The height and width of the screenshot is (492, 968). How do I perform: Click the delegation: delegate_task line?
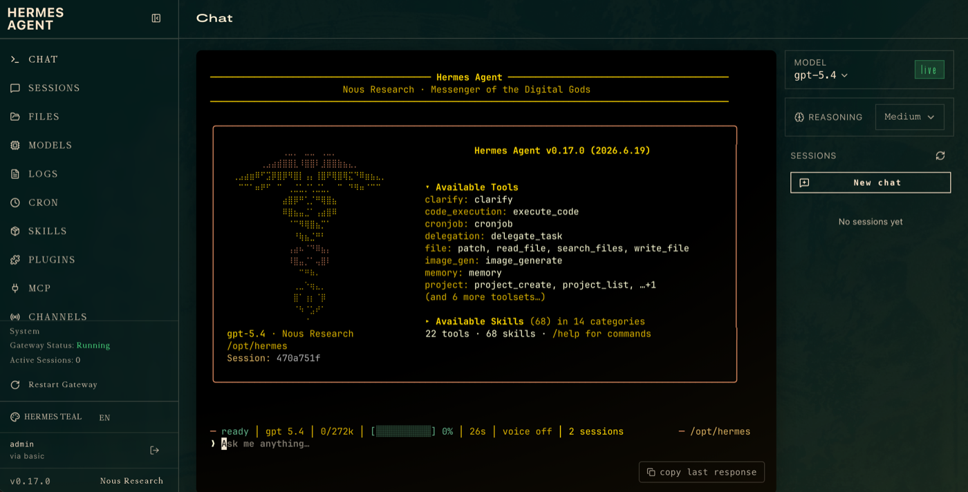point(494,236)
